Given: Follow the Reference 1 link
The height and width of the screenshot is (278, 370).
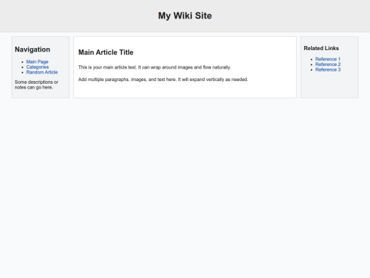Looking at the screenshot, I should [x=328, y=59].
